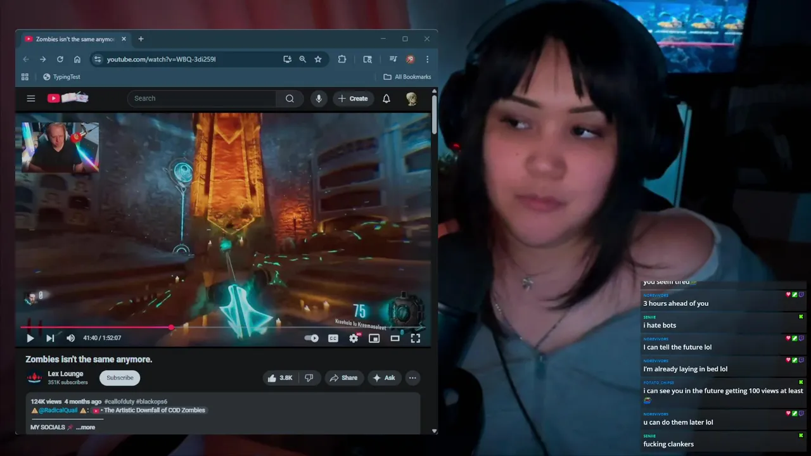
Task: Open the Create menu
Action: (x=353, y=98)
